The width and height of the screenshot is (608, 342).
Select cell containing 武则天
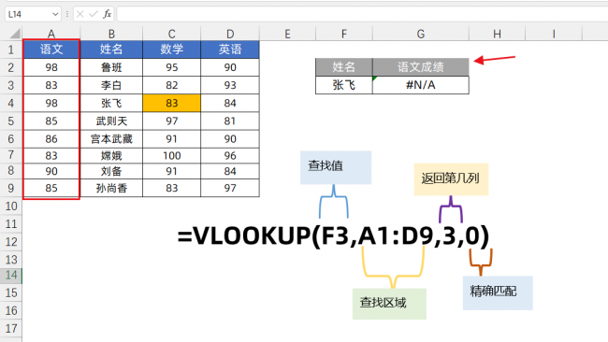point(111,121)
